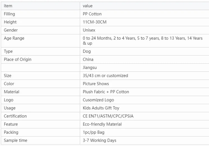Viewport: 209px width, 146px height.
Task: Click the "Plush Fabric + PP Cotton" cell
Action: (x=106, y=92)
